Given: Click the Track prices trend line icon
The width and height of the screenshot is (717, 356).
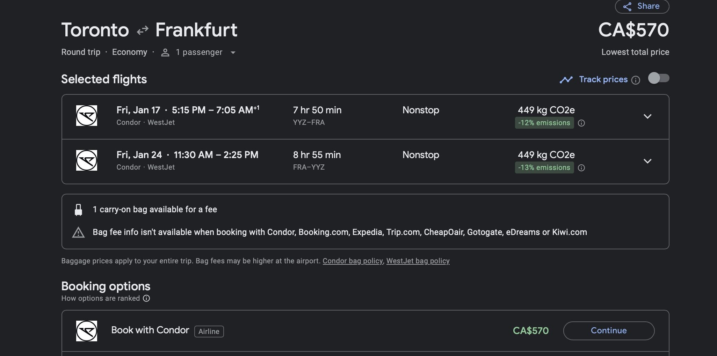Looking at the screenshot, I should coord(566,80).
